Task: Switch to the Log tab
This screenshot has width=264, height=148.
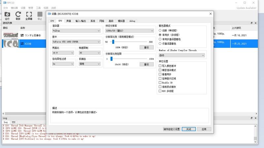Action: 6,122
